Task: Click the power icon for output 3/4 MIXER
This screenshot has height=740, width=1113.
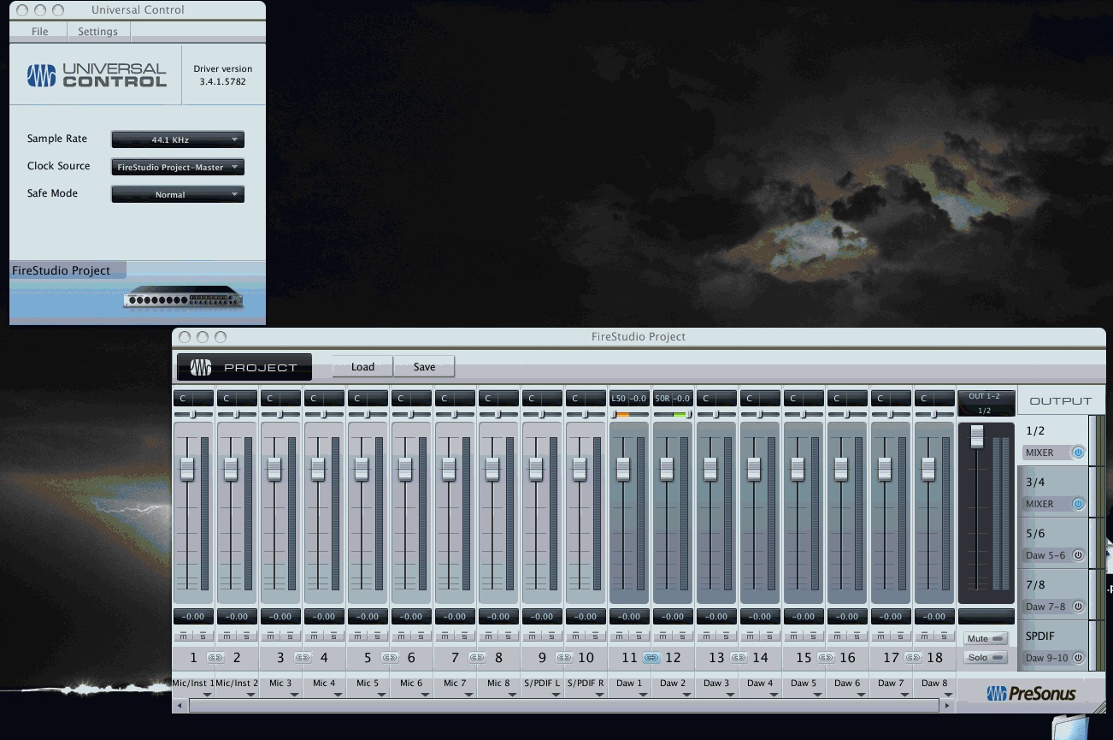Action: pyautogui.click(x=1078, y=504)
